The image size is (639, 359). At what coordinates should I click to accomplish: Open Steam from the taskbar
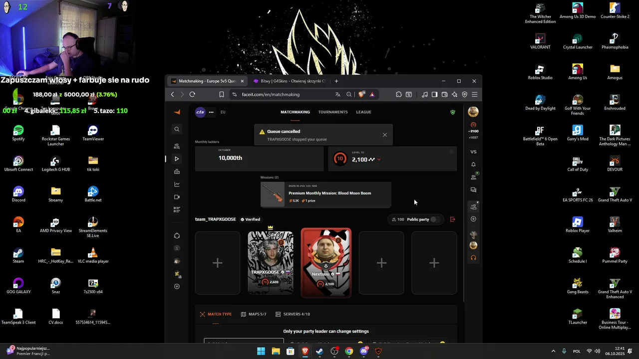click(319, 351)
